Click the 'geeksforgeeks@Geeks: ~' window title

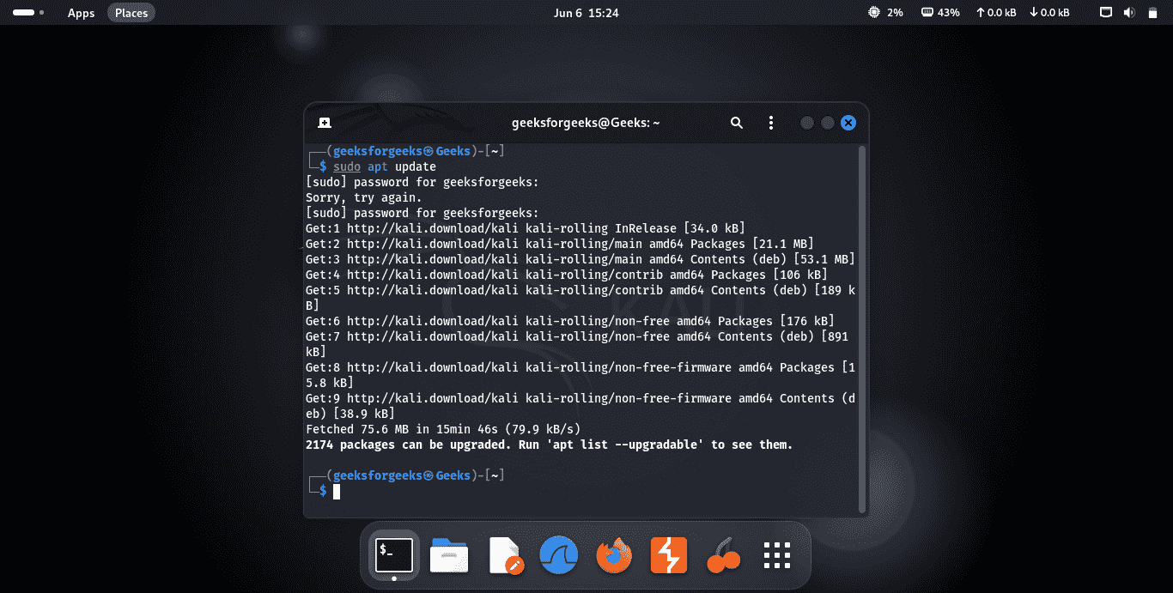tap(586, 123)
